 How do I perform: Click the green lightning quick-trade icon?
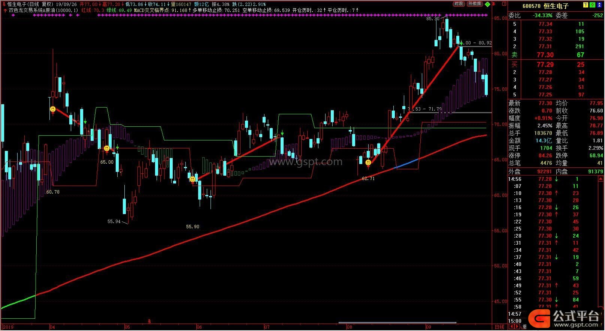click(592, 5)
